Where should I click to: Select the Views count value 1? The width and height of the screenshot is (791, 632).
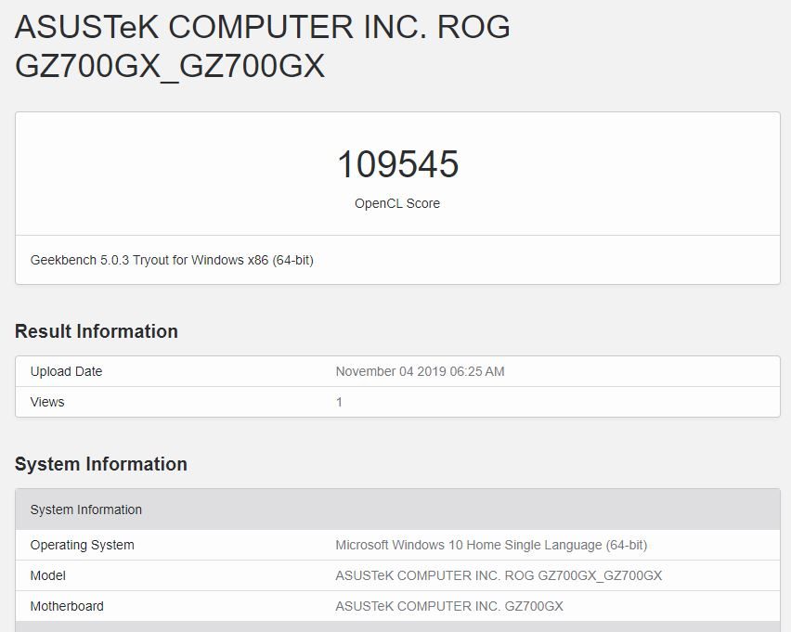click(339, 402)
